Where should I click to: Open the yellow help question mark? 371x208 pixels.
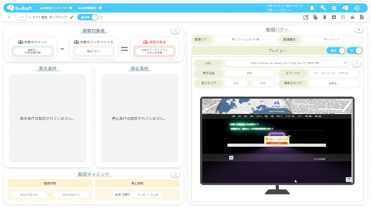(100, 17)
